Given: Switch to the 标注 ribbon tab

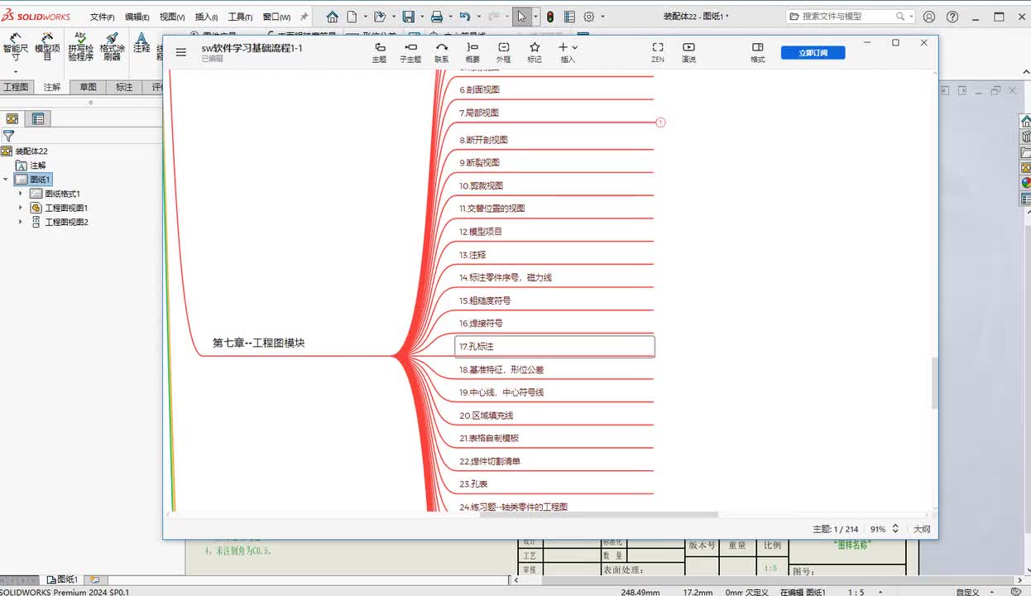Looking at the screenshot, I should pos(124,87).
